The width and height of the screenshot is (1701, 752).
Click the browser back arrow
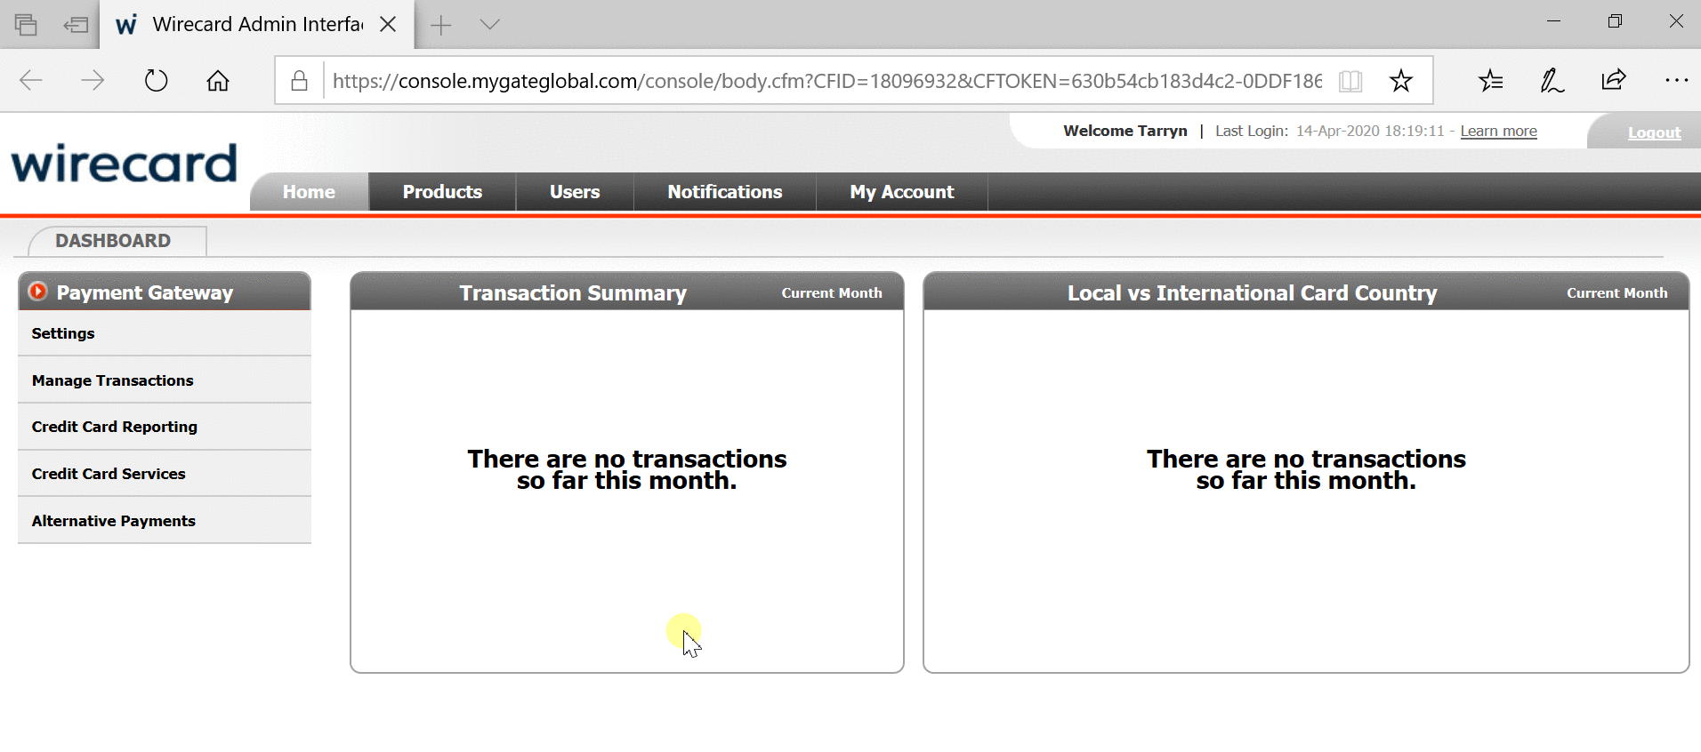[x=31, y=81]
